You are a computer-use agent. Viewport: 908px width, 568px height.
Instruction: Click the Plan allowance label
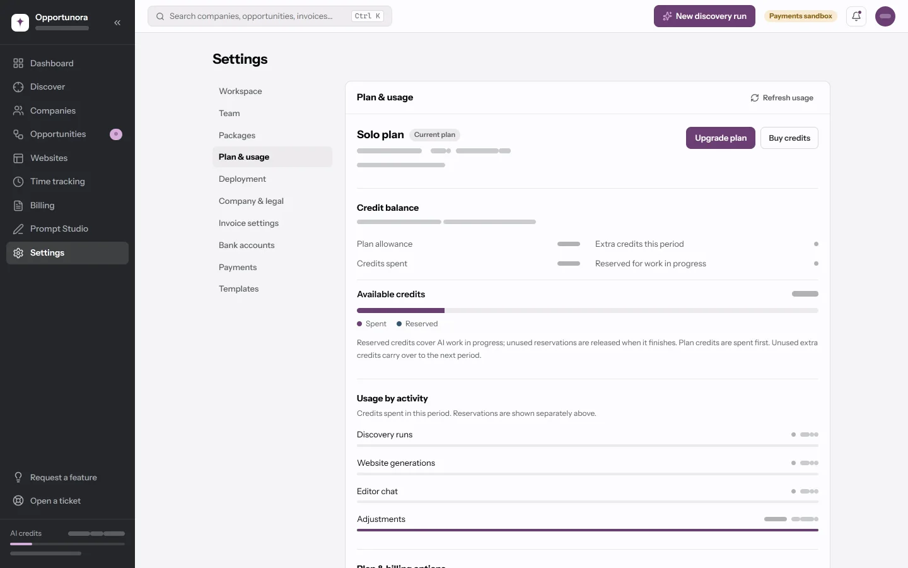pyautogui.click(x=385, y=244)
